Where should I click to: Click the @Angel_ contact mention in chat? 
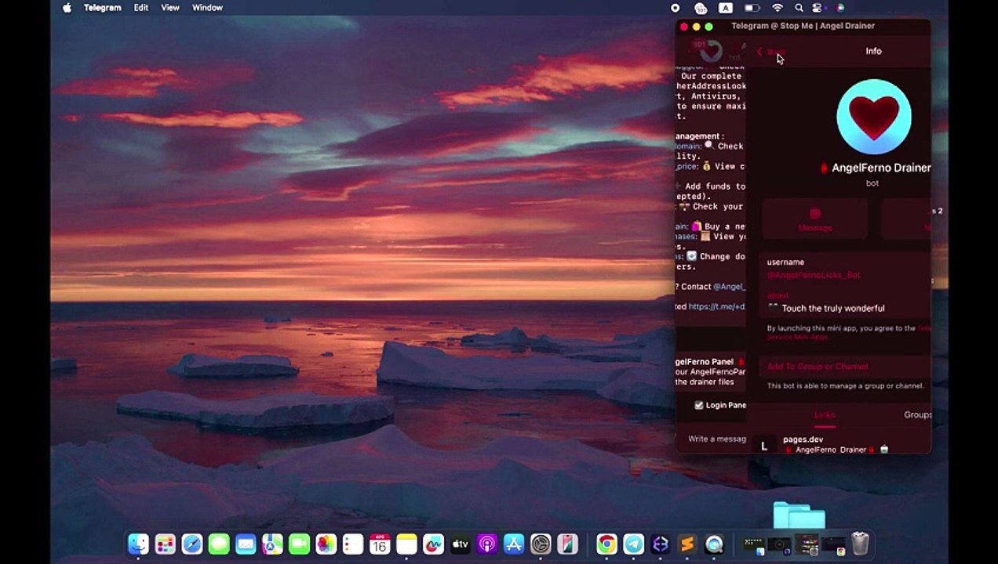(x=729, y=287)
